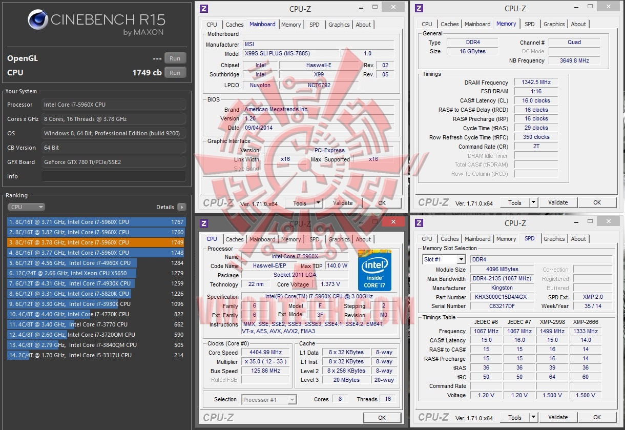Open About tab in Memory CPU-Z window
This screenshot has height=430, width=625.
[578, 24]
